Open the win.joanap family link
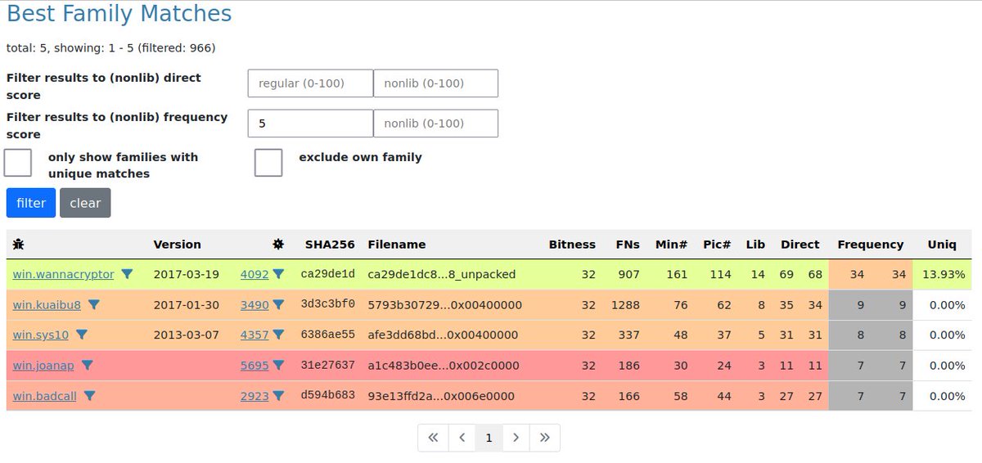The height and width of the screenshot is (463, 982). coord(44,366)
